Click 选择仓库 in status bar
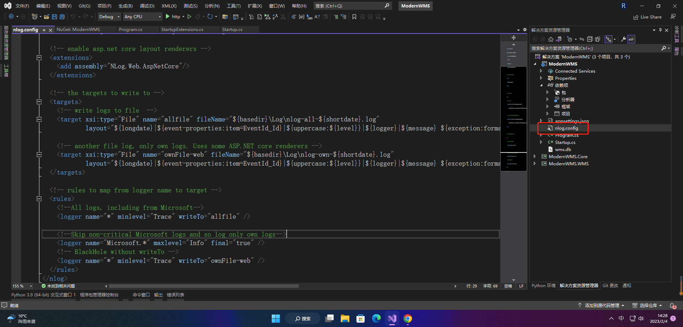The image size is (683, 327). pos(647,306)
